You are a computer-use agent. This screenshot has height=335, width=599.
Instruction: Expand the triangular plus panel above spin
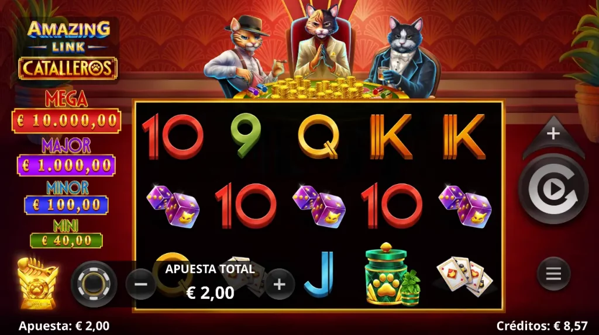[553, 137]
